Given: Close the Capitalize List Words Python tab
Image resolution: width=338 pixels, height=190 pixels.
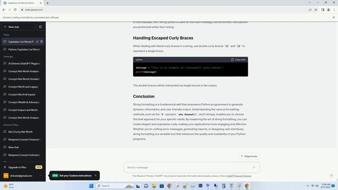Looking at the screenshot, I should [41, 3].
